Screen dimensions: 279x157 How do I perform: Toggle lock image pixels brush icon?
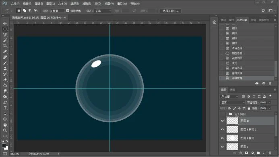(235, 108)
